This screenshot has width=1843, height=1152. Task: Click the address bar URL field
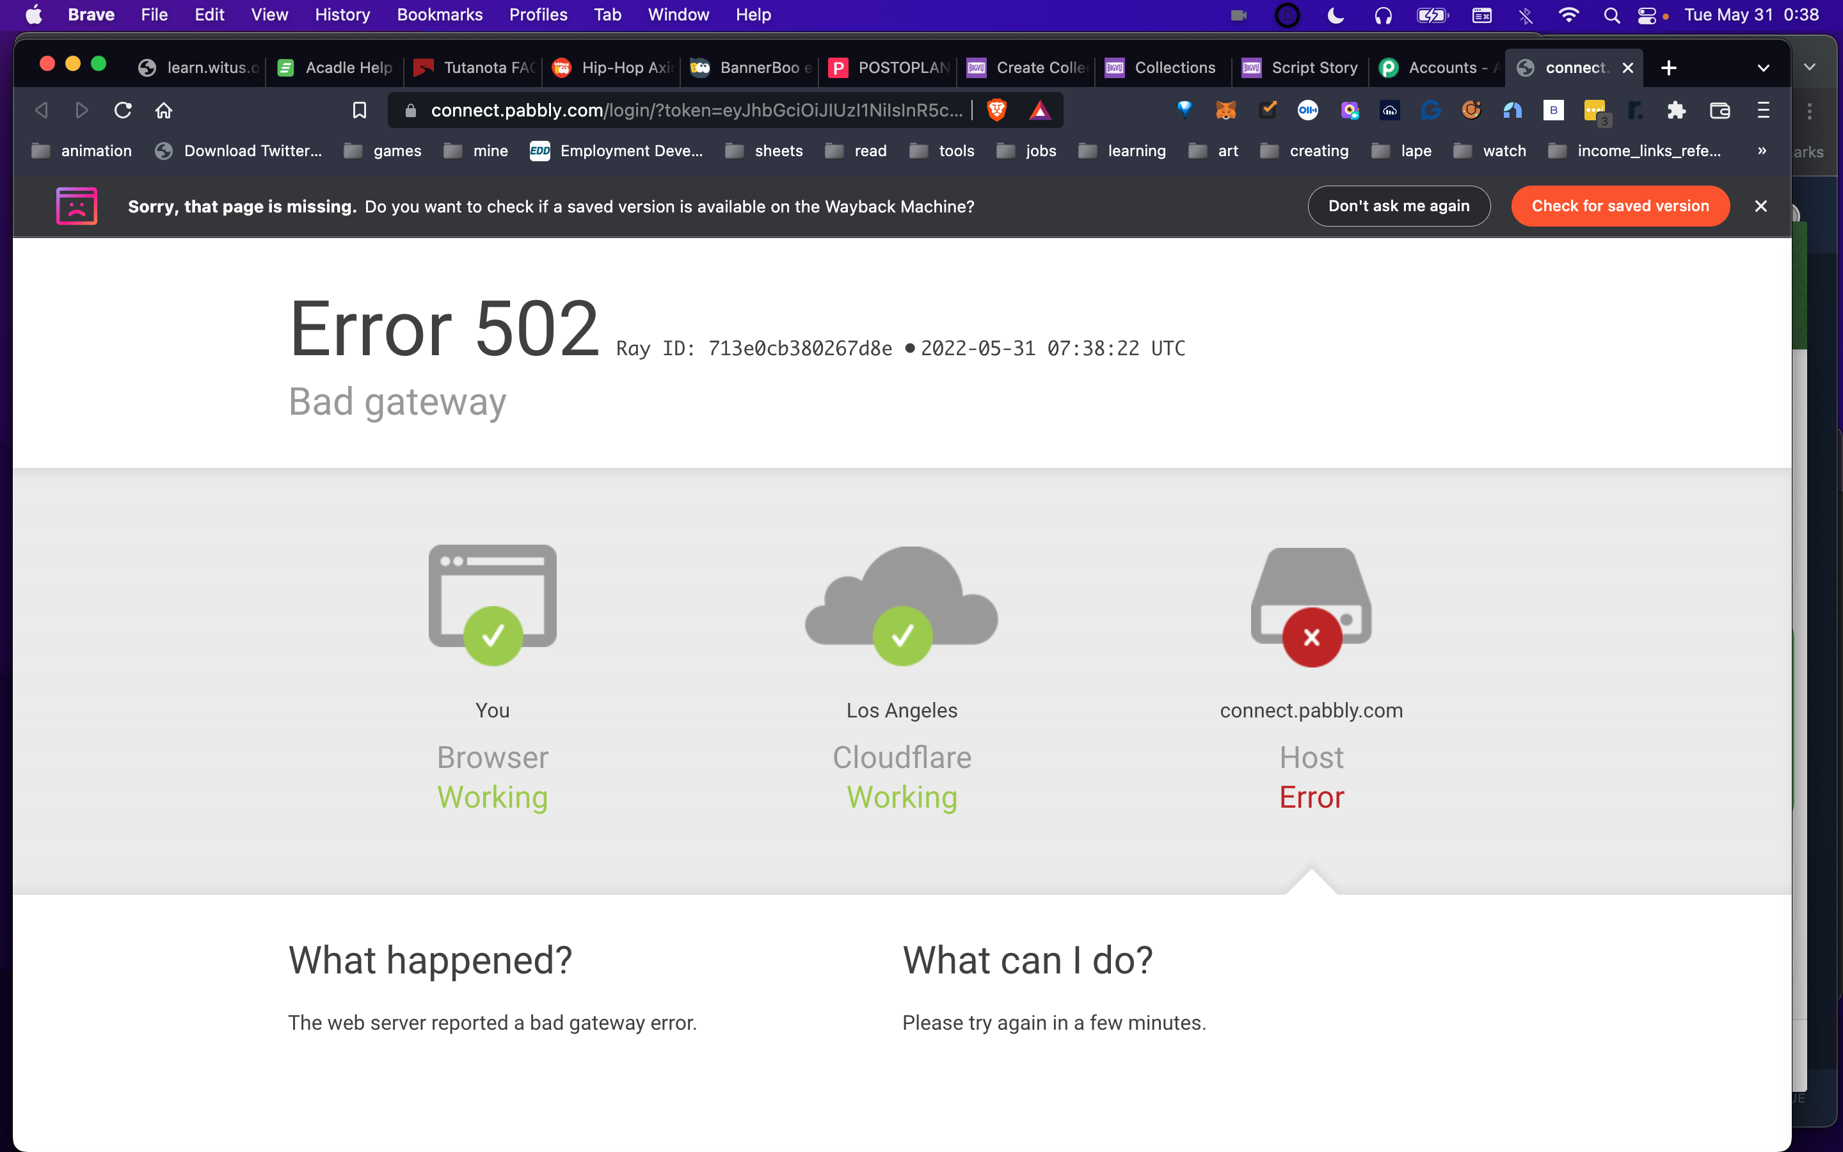[696, 111]
